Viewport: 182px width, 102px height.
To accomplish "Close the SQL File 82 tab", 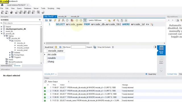I will 56,17.
